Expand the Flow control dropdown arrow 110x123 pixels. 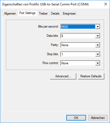point(98,63)
